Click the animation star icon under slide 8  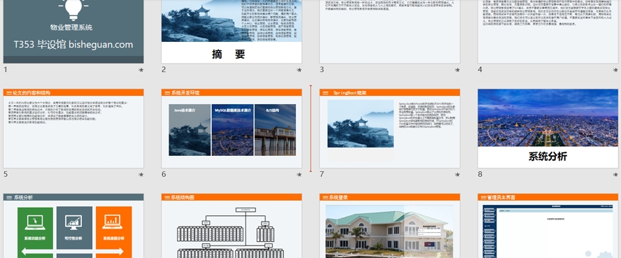pos(615,175)
